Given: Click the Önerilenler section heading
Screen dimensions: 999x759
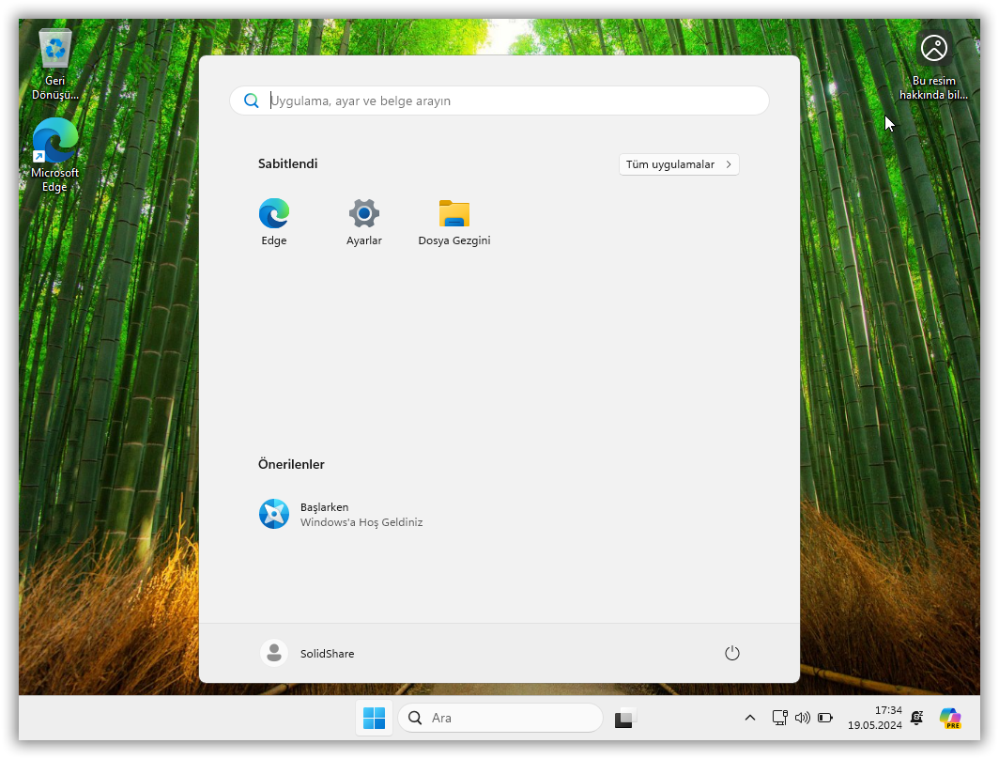Looking at the screenshot, I should [x=291, y=465].
